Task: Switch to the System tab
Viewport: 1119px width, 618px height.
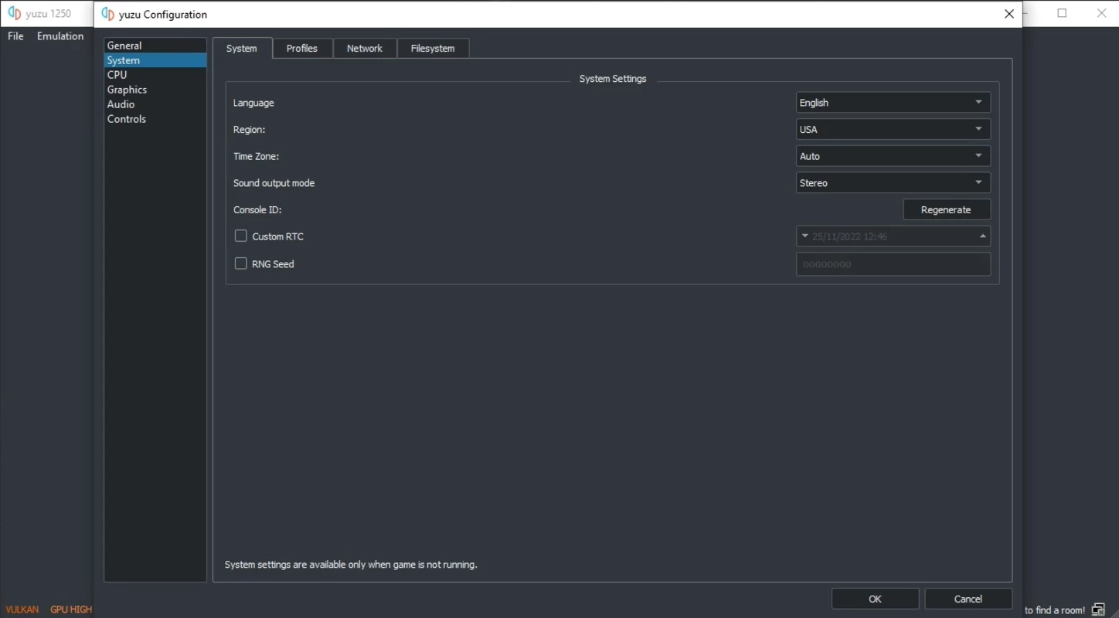Action: coord(242,48)
